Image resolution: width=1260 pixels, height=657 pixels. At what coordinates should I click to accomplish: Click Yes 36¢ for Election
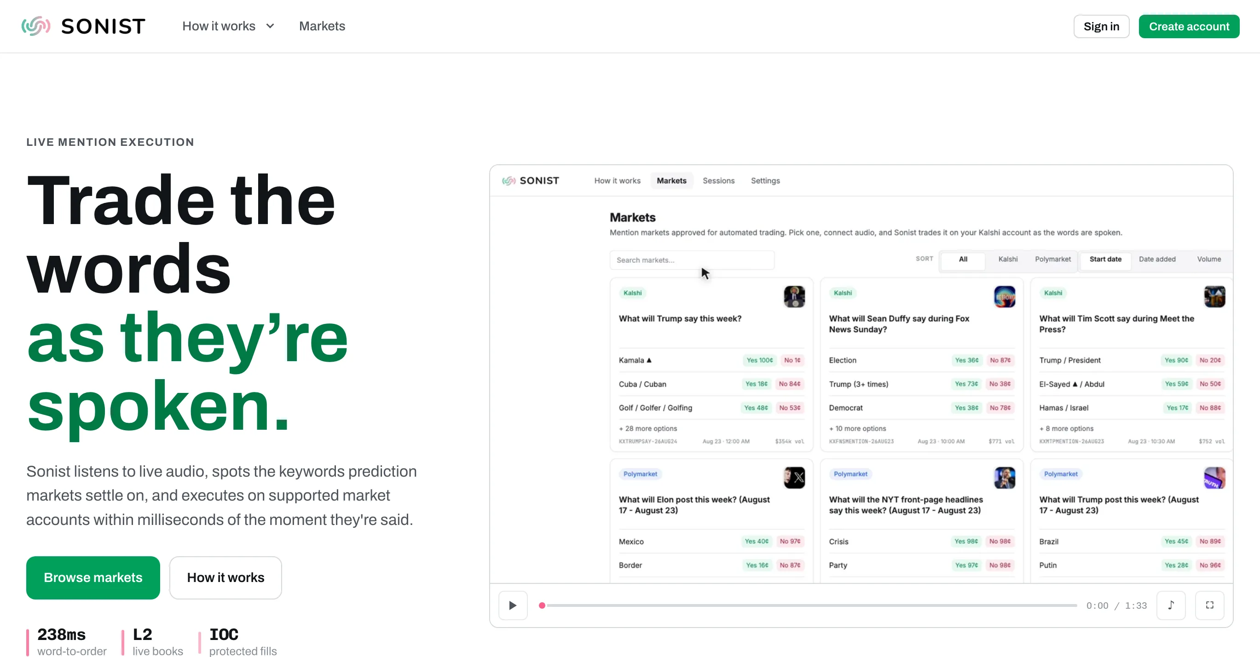[x=966, y=360]
